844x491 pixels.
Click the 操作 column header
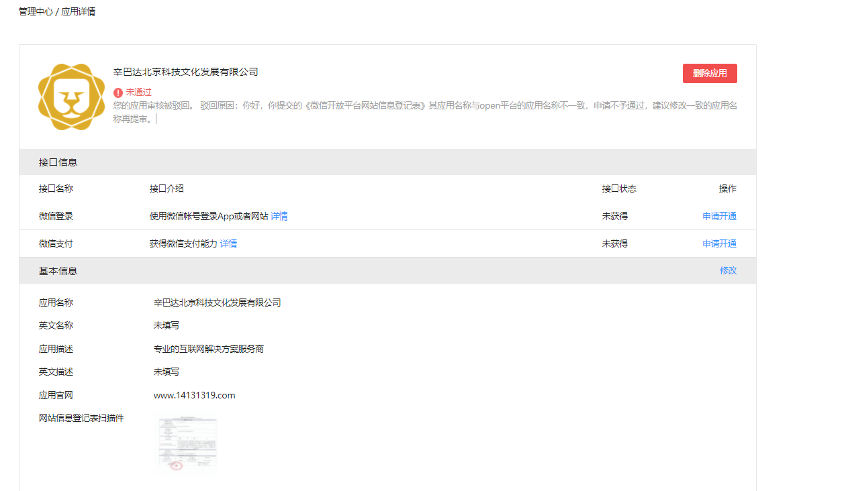tap(728, 188)
